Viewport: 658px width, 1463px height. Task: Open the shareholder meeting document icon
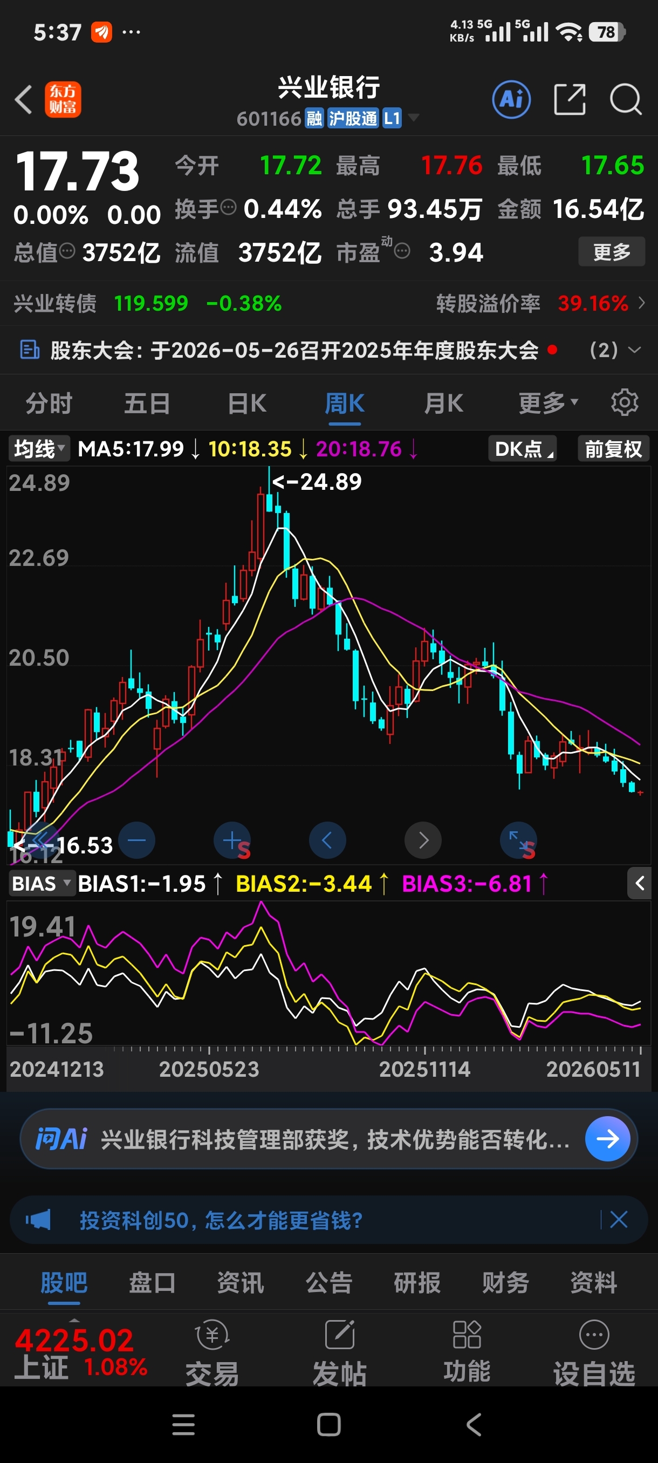coord(30,350)
